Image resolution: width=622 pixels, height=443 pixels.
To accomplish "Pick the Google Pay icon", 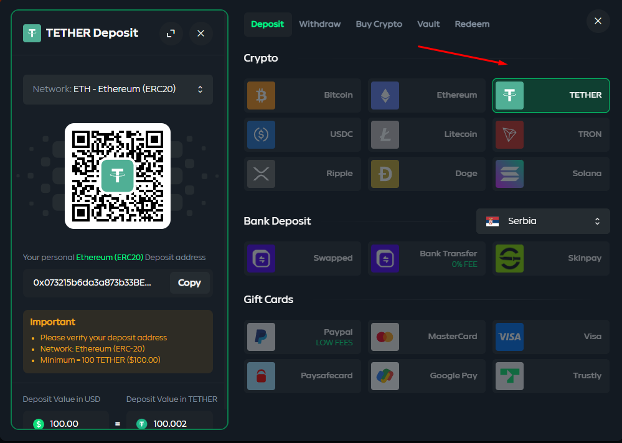I will click(x=385, y=376).
